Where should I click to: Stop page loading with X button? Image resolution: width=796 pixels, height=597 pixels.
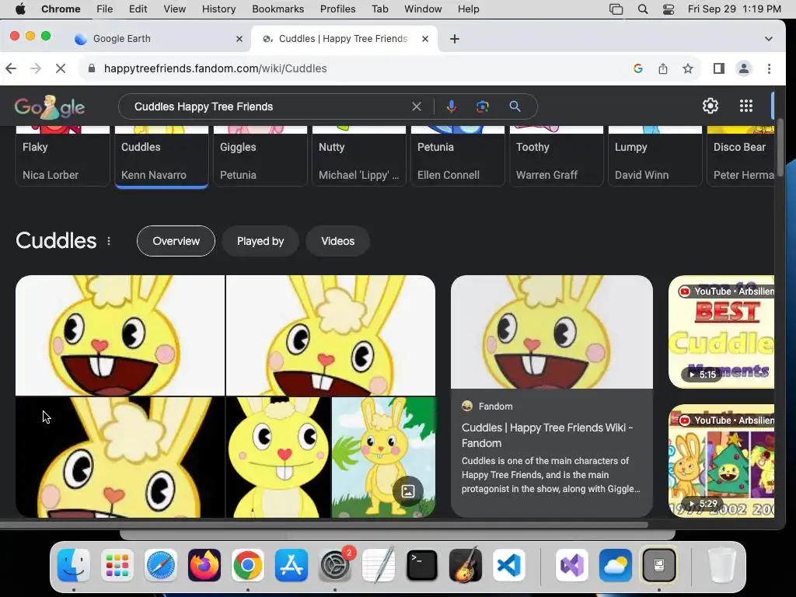(x=61, y=68)
